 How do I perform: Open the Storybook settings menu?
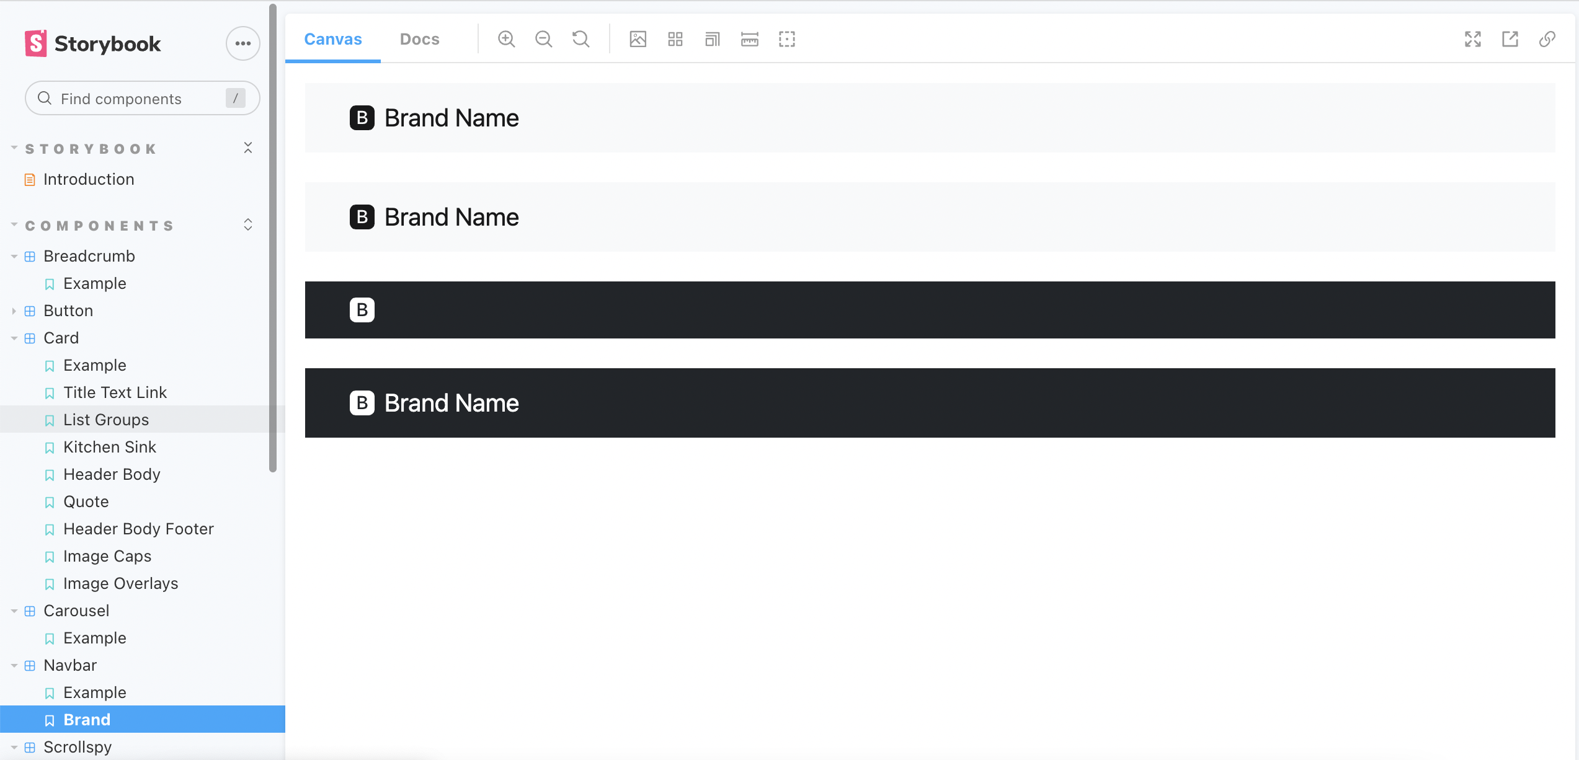(x=242, y=43)
